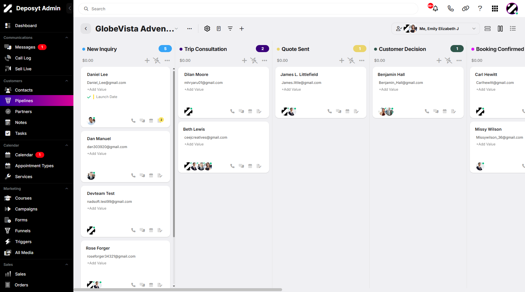
Task: Collapse the Customers section
Action: 67,81
